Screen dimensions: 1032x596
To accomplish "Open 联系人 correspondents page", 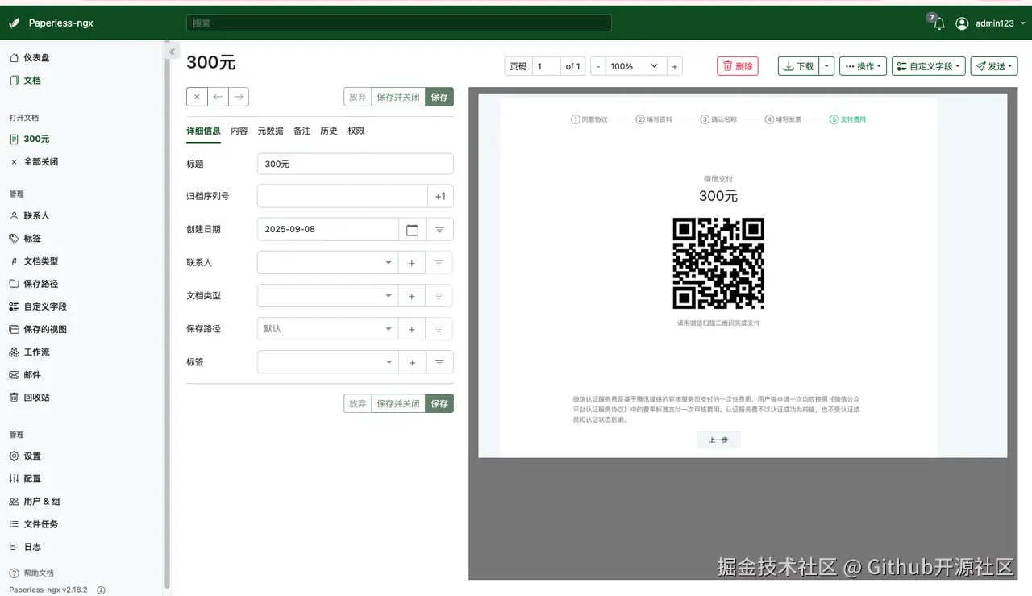I will tap(30, 216).
